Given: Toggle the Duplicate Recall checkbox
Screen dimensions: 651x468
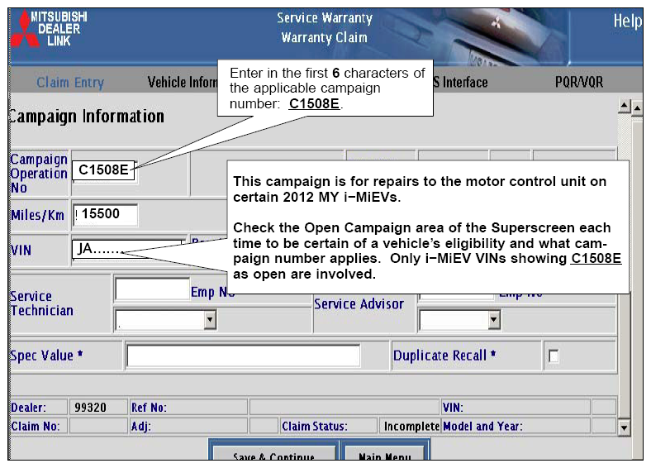Looking at the screenshot, I should (554, 356).
